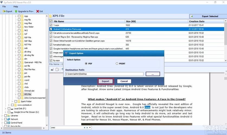This screenshot has height=135, width=227.
Task: Click the Libraries folder icon in the tree
Action: tap(9, 116)
